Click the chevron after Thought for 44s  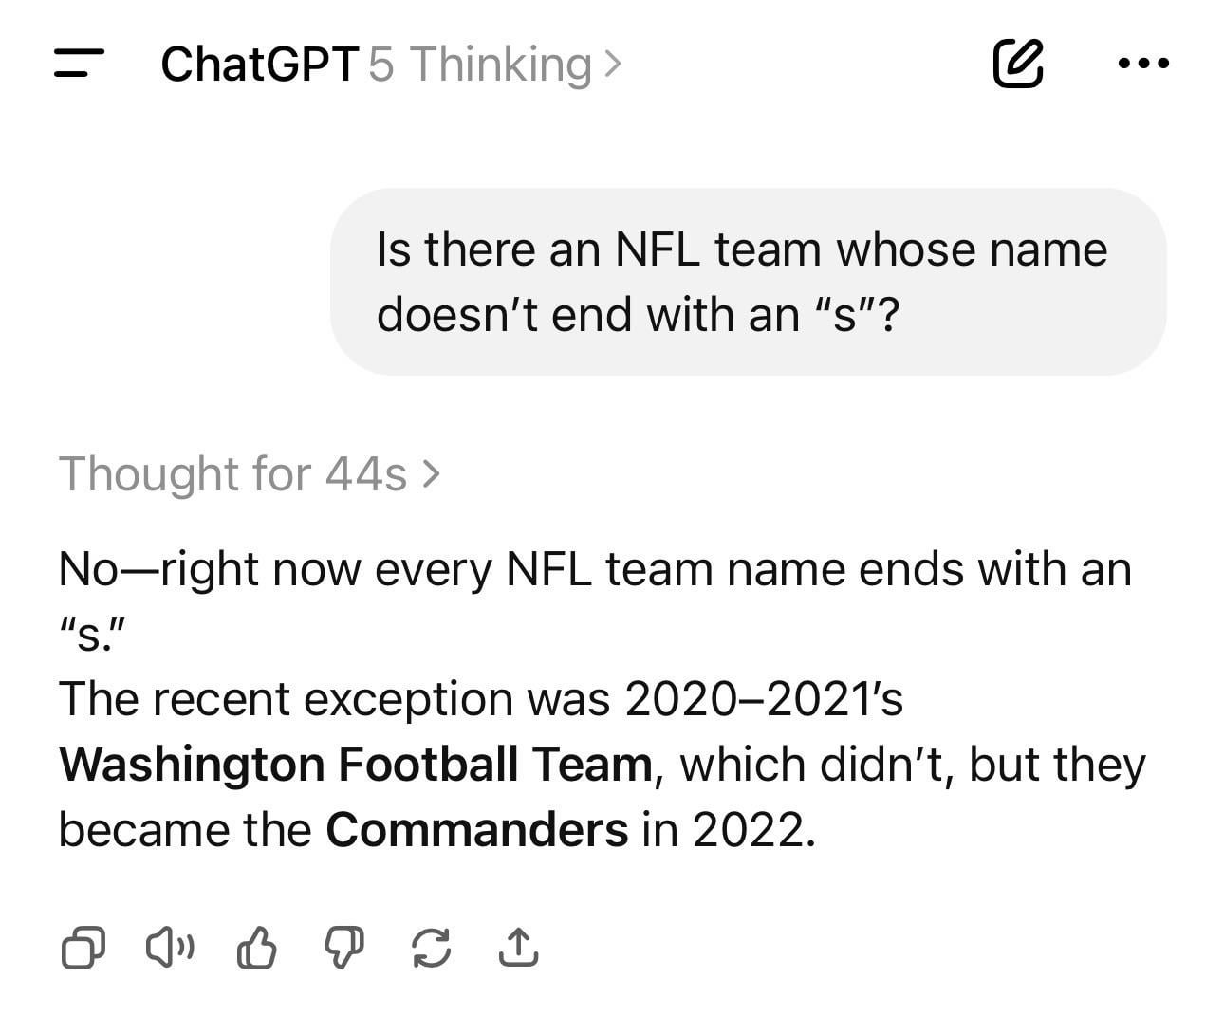point(431,473)
